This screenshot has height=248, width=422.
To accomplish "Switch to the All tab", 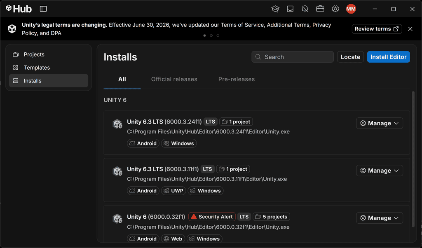I will pyautogui.click(x=122, y=79).
